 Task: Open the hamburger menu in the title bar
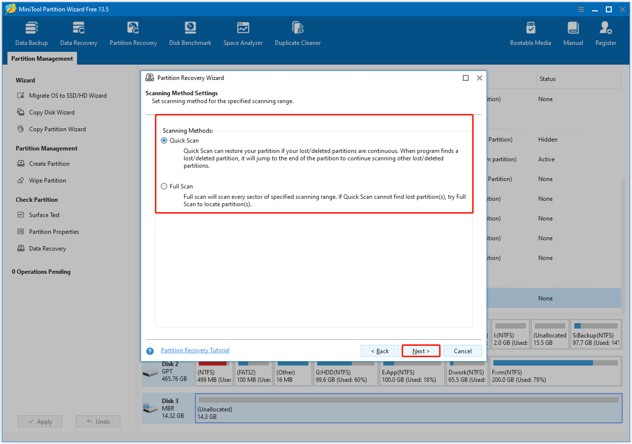(x=581, y=9)
